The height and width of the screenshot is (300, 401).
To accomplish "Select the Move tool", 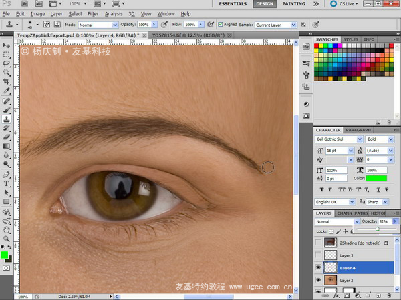I will pos(6,45).
